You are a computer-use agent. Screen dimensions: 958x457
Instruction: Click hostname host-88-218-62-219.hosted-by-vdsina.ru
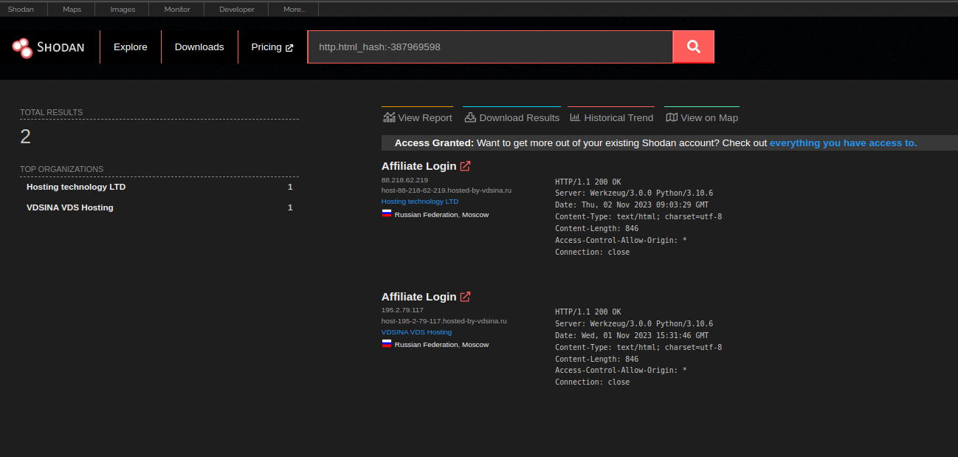coord(447,190)
